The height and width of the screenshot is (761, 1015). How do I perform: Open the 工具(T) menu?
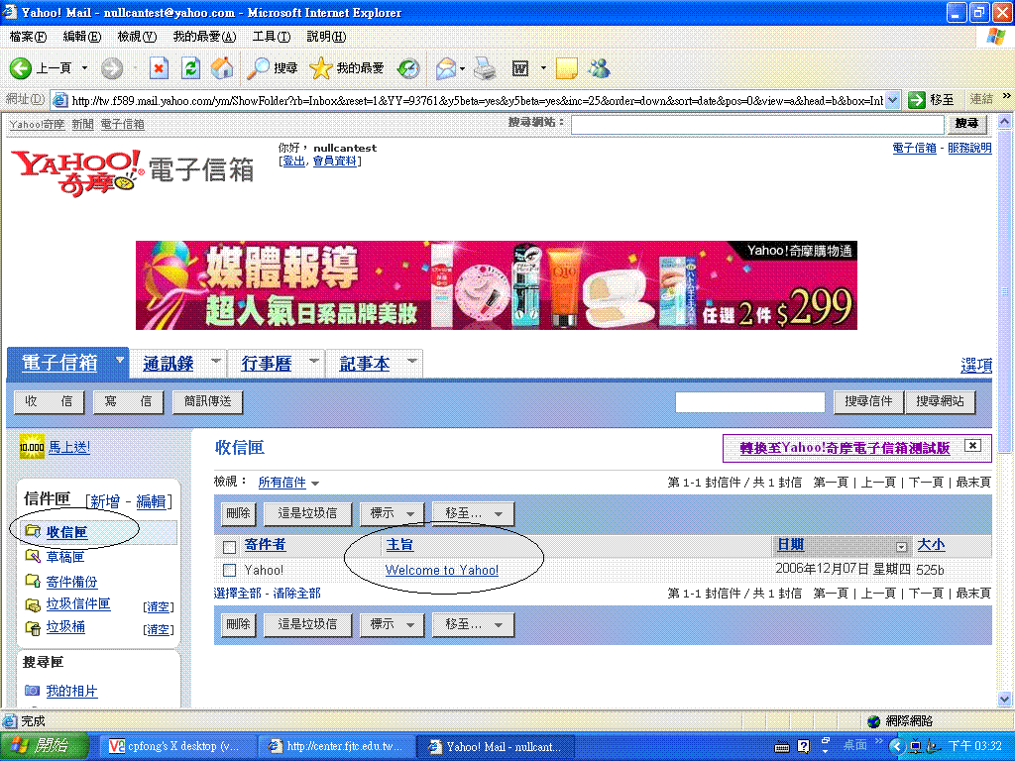(x=271, y=37)
